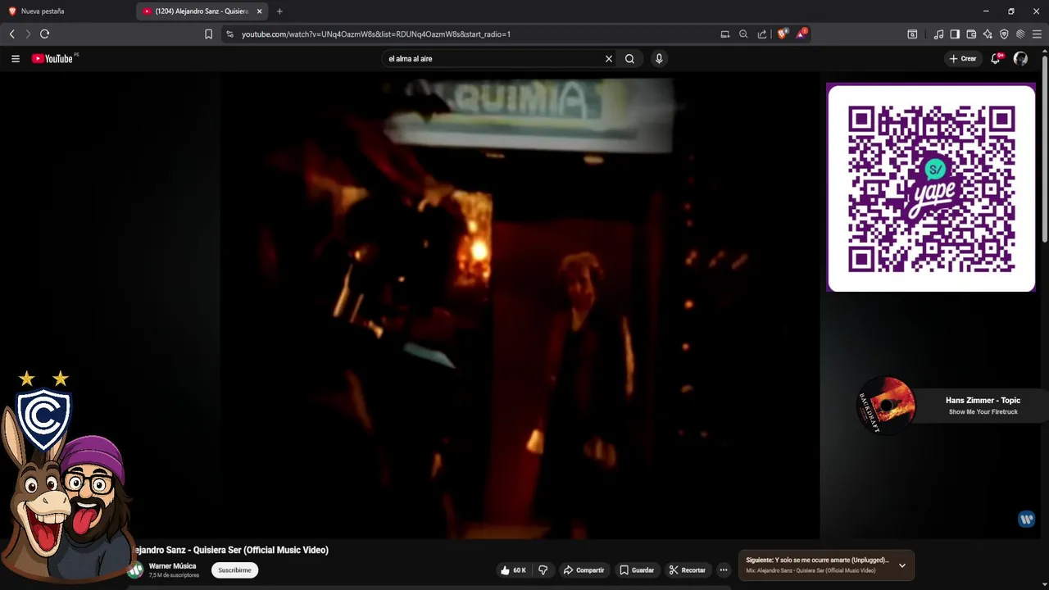Screen dimensions: 1049x590
Task: Open the Warner Música channel link
Action: coord(172,566)
